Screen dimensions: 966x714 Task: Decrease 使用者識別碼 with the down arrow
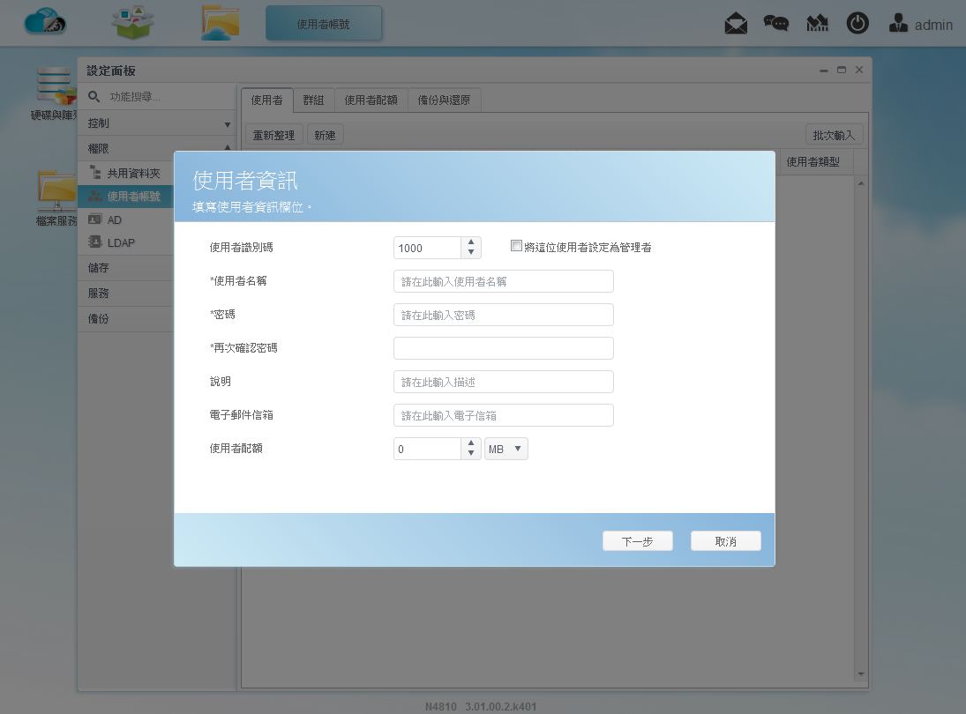(471, 252)
